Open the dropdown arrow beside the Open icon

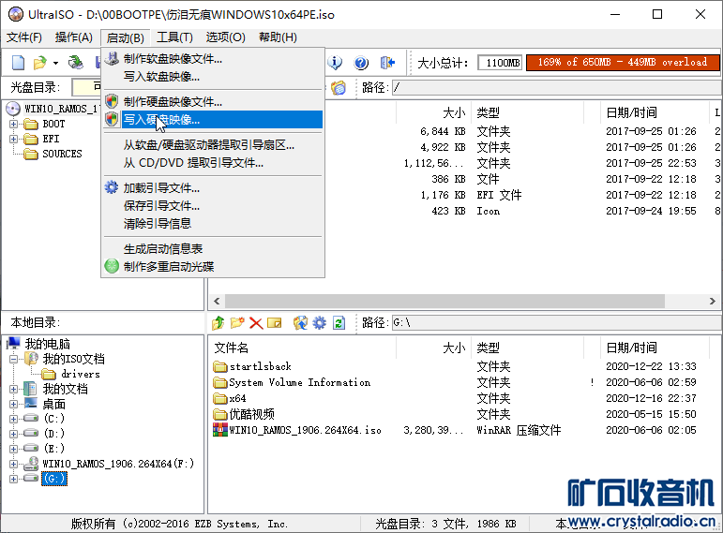55,63
